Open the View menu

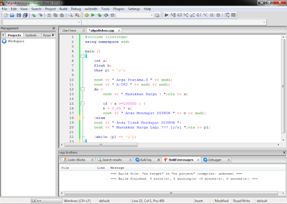coord(24,9)
